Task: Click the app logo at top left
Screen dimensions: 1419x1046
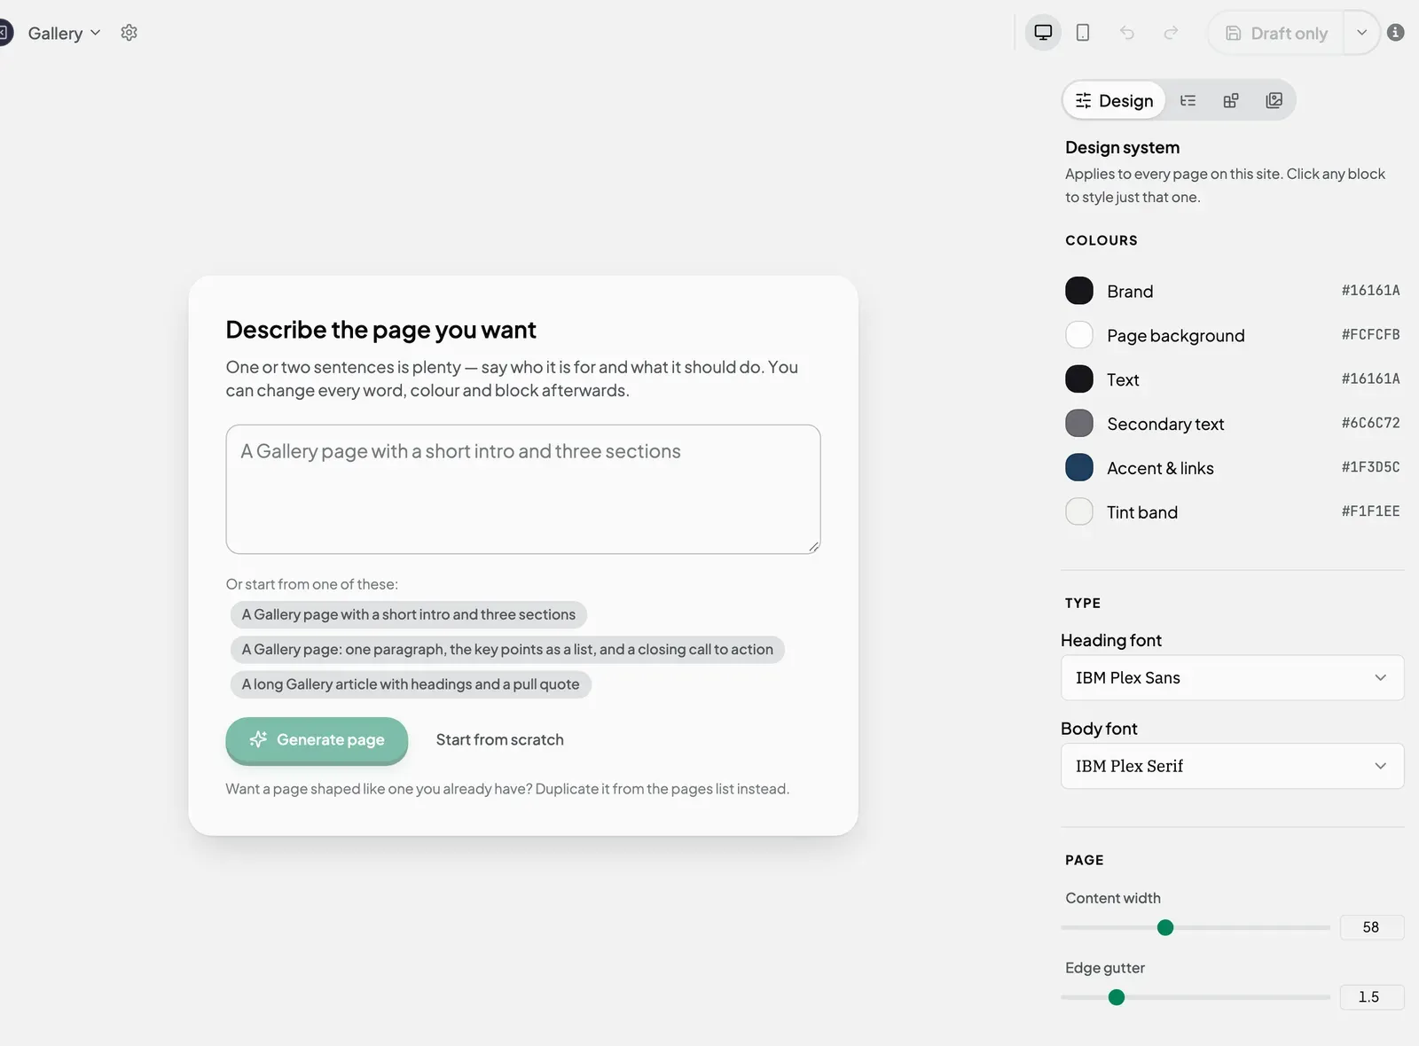Action: (x=4, y=33)
